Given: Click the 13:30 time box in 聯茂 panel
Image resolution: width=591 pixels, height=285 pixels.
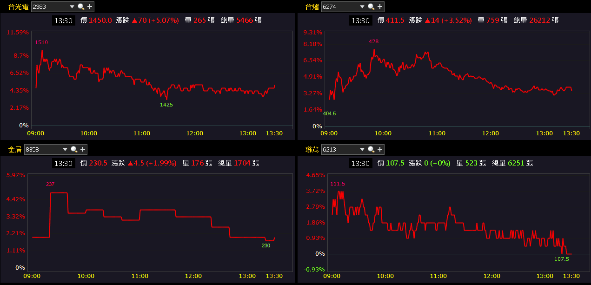Looking at the screenshot, I should [361, 163].
